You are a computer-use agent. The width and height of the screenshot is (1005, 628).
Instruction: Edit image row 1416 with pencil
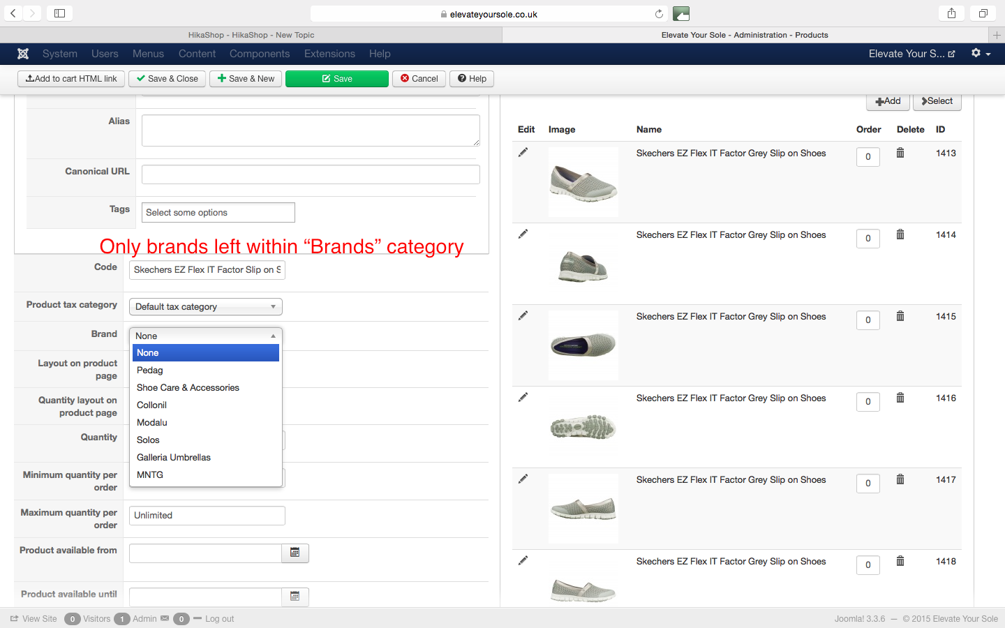pos(523,398)
